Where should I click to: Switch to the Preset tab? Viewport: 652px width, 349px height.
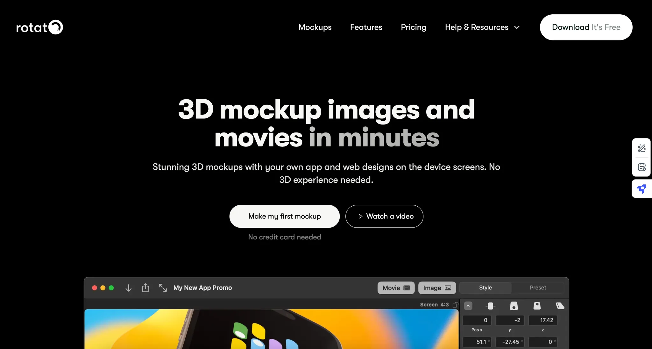[x=538, y=288]
